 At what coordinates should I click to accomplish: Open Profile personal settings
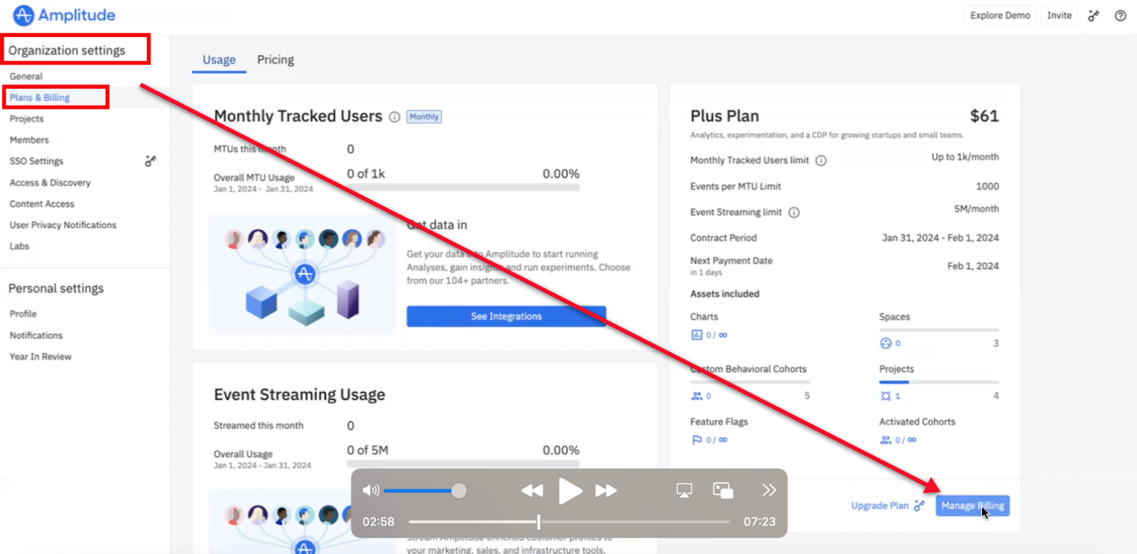point(23,313)
